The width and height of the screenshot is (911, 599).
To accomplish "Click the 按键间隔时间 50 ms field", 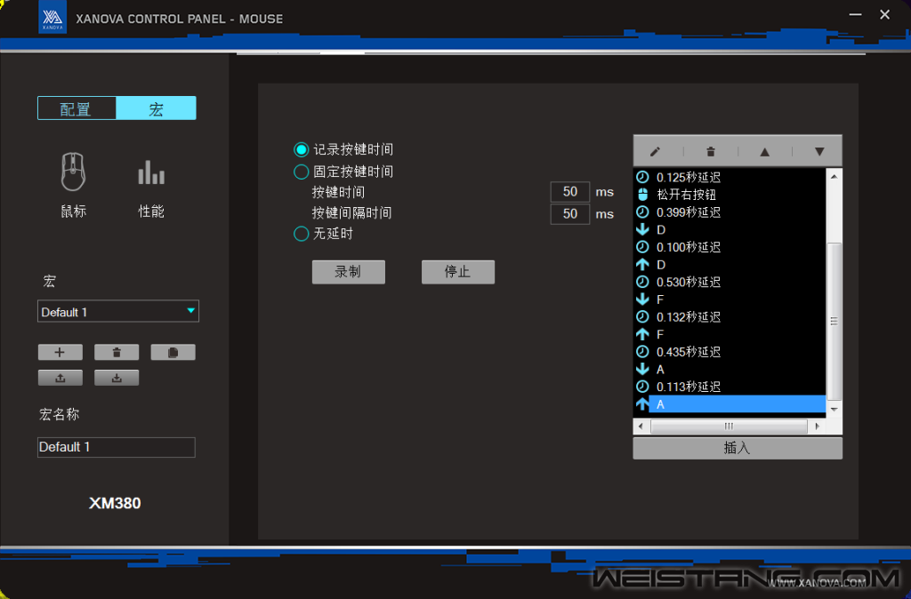I will coord(570,214).
